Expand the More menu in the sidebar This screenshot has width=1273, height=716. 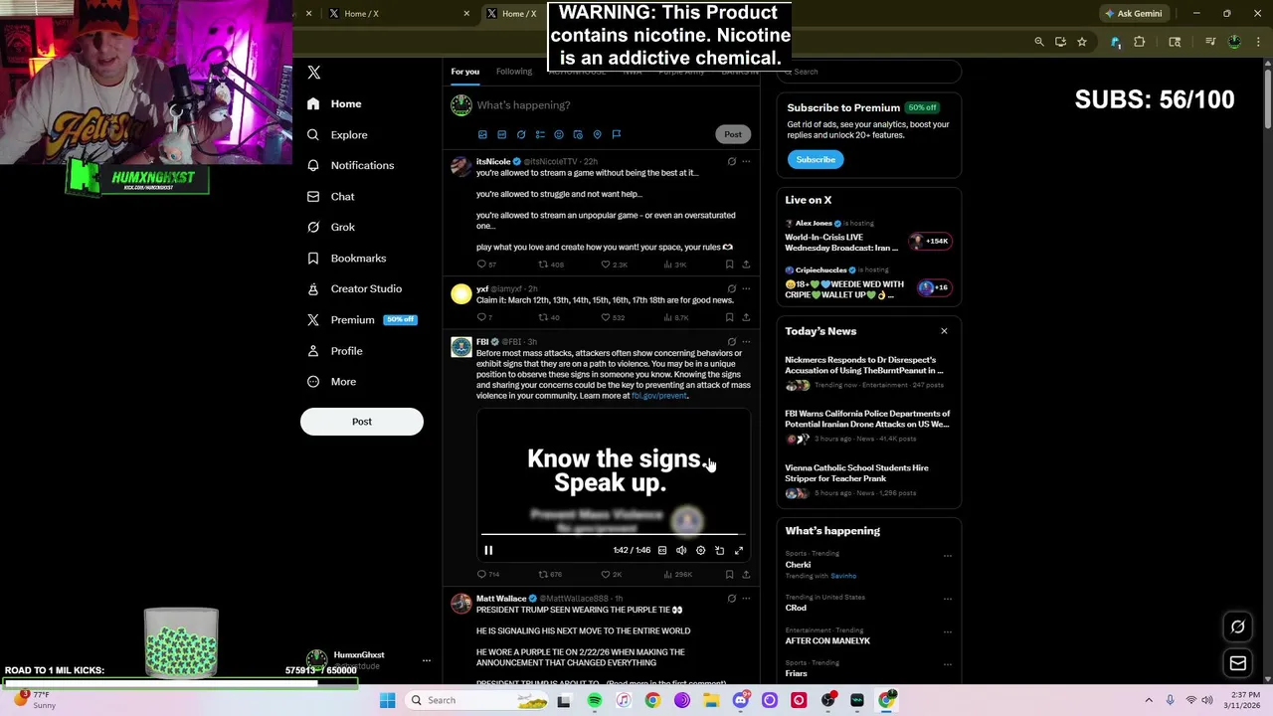(x=332, y=381)
